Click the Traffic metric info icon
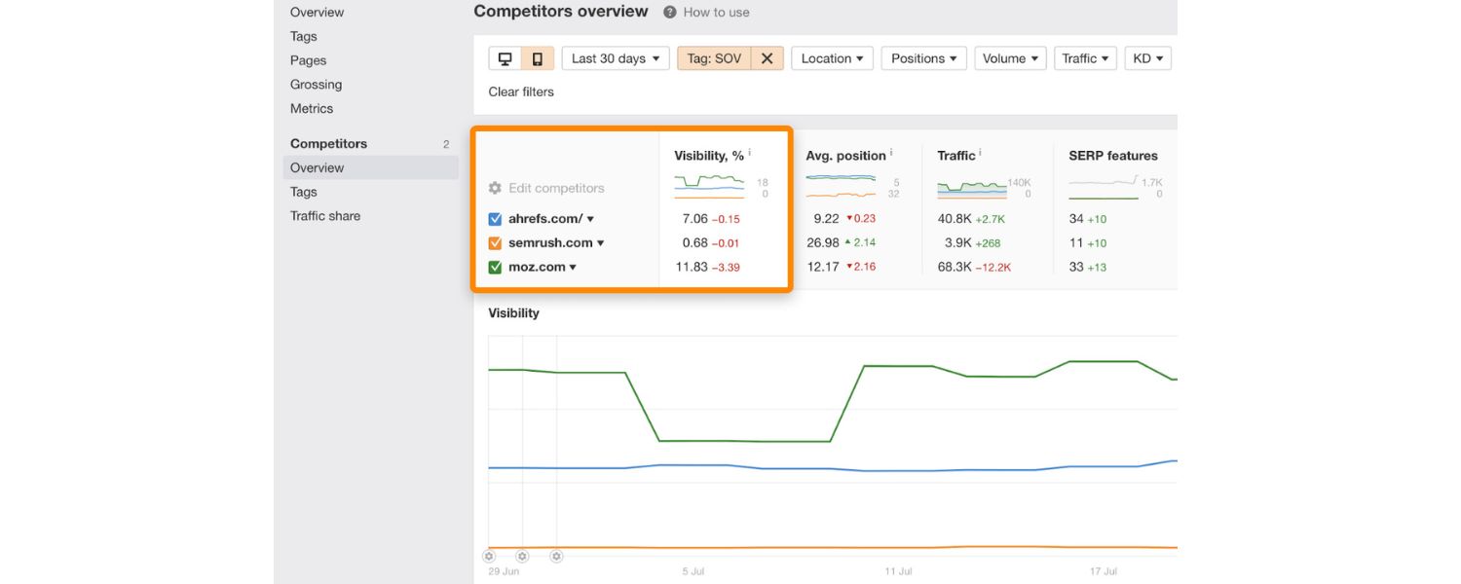Viewport: 1461px width, 584px height. [978, 151]
